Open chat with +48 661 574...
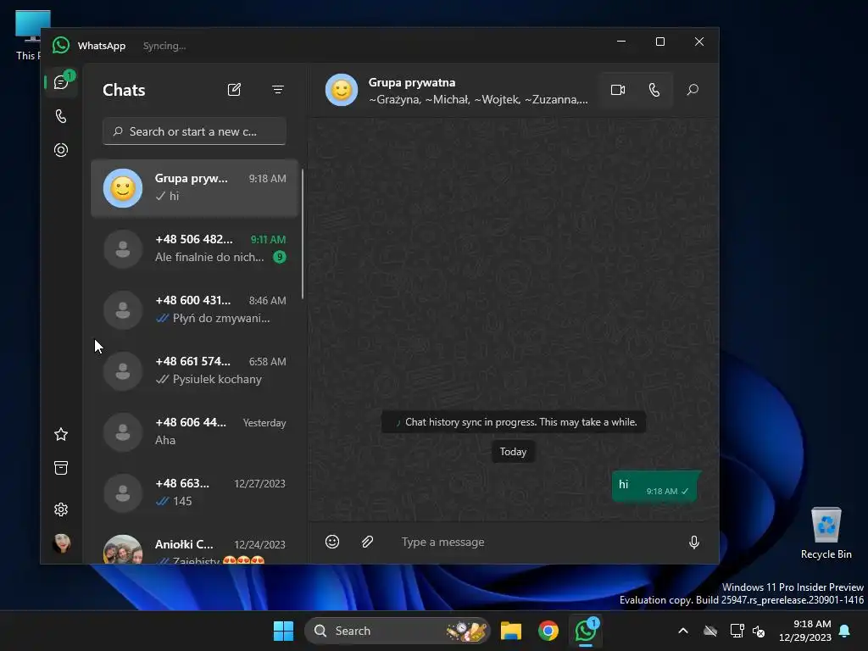 (x=195, y=370)
